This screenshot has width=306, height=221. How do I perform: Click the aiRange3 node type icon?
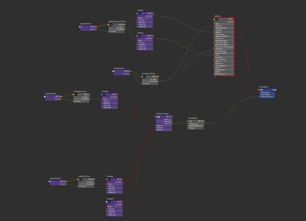tap(109, 202)
